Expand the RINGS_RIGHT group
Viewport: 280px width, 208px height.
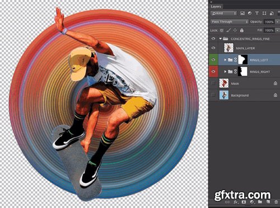pyautogui.click(x=225, y=72)
